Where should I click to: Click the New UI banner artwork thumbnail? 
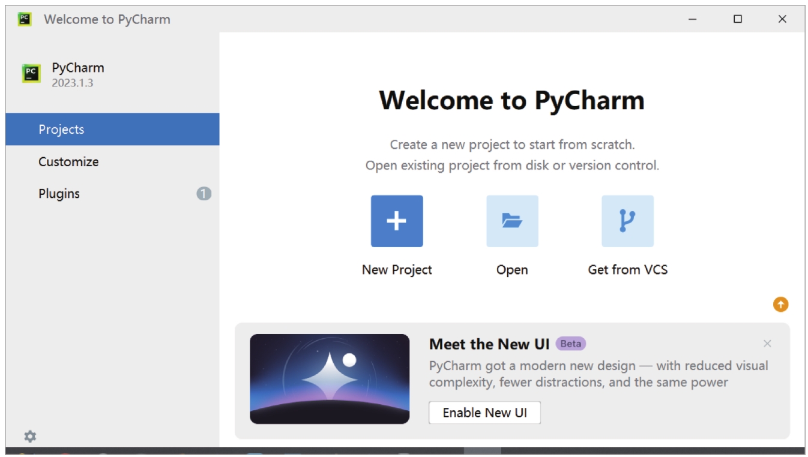click(330, 379)
